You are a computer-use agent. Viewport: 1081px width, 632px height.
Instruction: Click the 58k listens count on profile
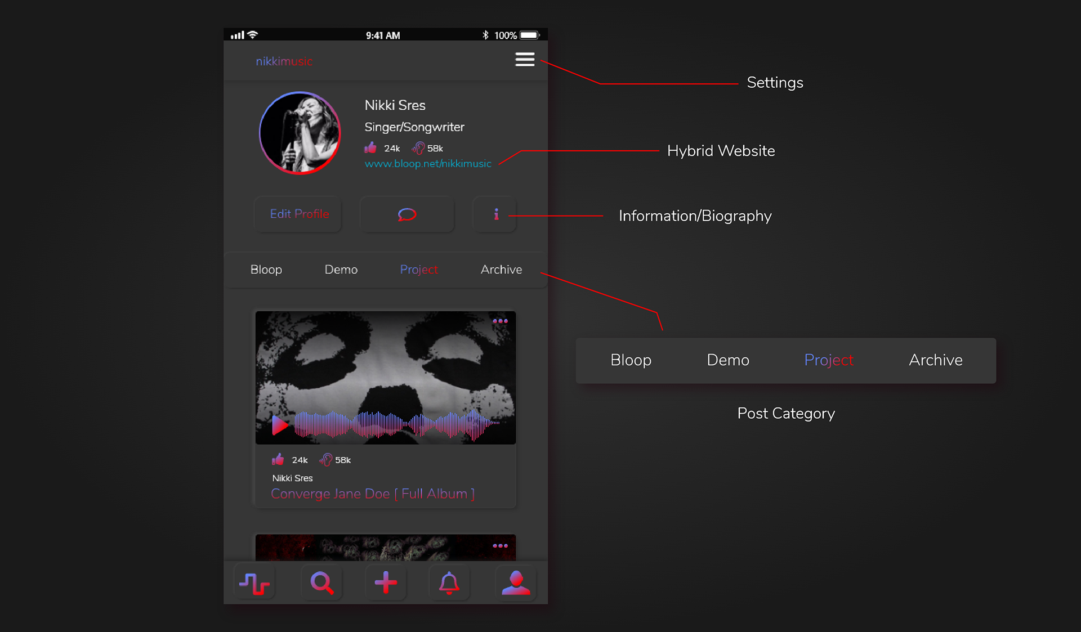[435, 149]
